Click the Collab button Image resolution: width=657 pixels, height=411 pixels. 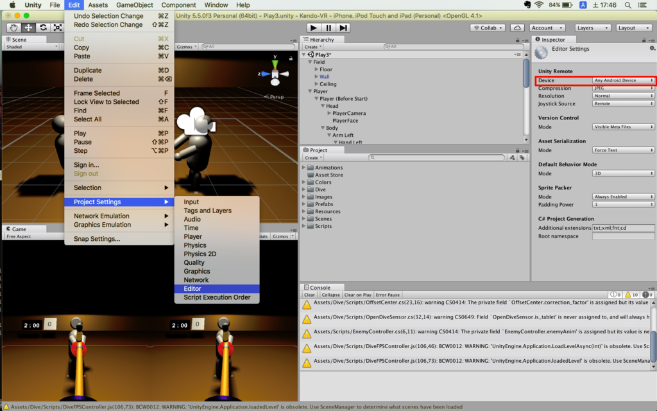488,28
